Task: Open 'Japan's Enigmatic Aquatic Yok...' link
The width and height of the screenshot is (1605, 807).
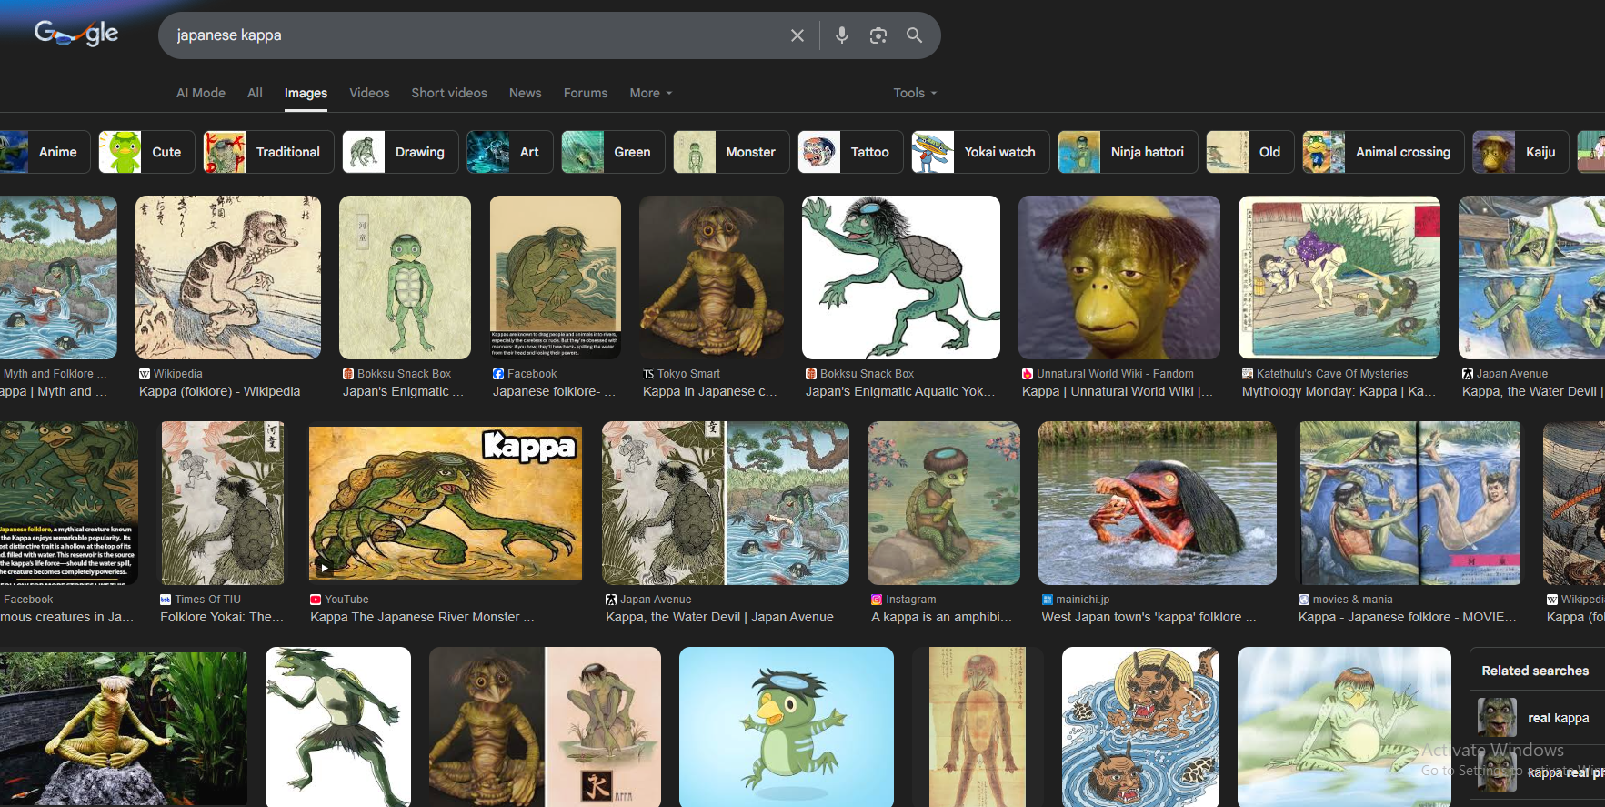Action: click(x=900, y=391)
